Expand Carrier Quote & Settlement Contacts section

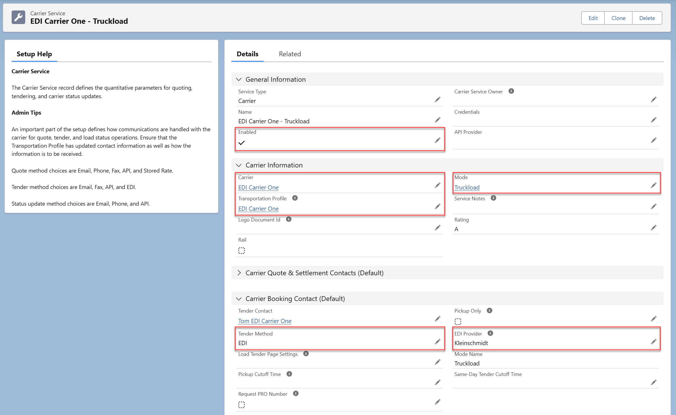[x=239, y=273]
